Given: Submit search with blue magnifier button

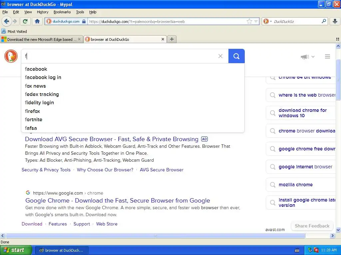Looking at the screenshot, I should tap(236, 56).
